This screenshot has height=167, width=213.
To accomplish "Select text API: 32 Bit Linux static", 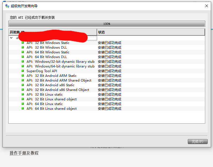I will (45, 94).
